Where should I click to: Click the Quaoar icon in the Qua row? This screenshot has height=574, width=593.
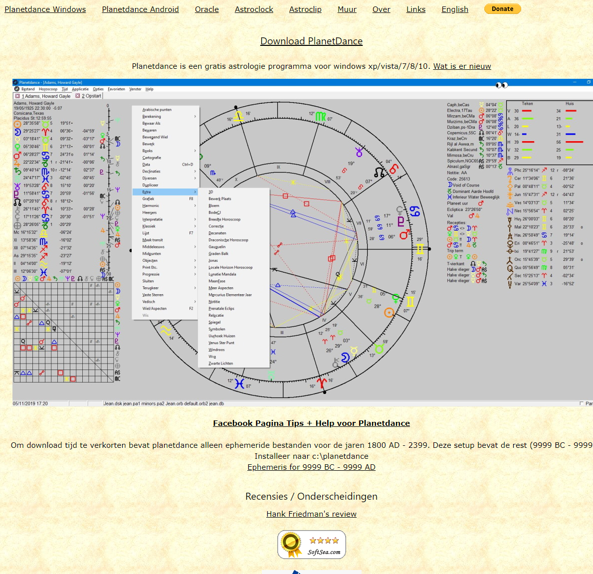[x=510, y=268]
